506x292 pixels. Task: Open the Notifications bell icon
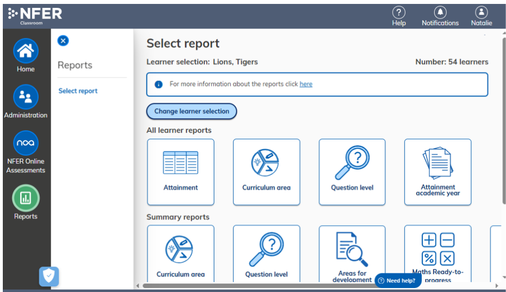[x=440, y=12]
